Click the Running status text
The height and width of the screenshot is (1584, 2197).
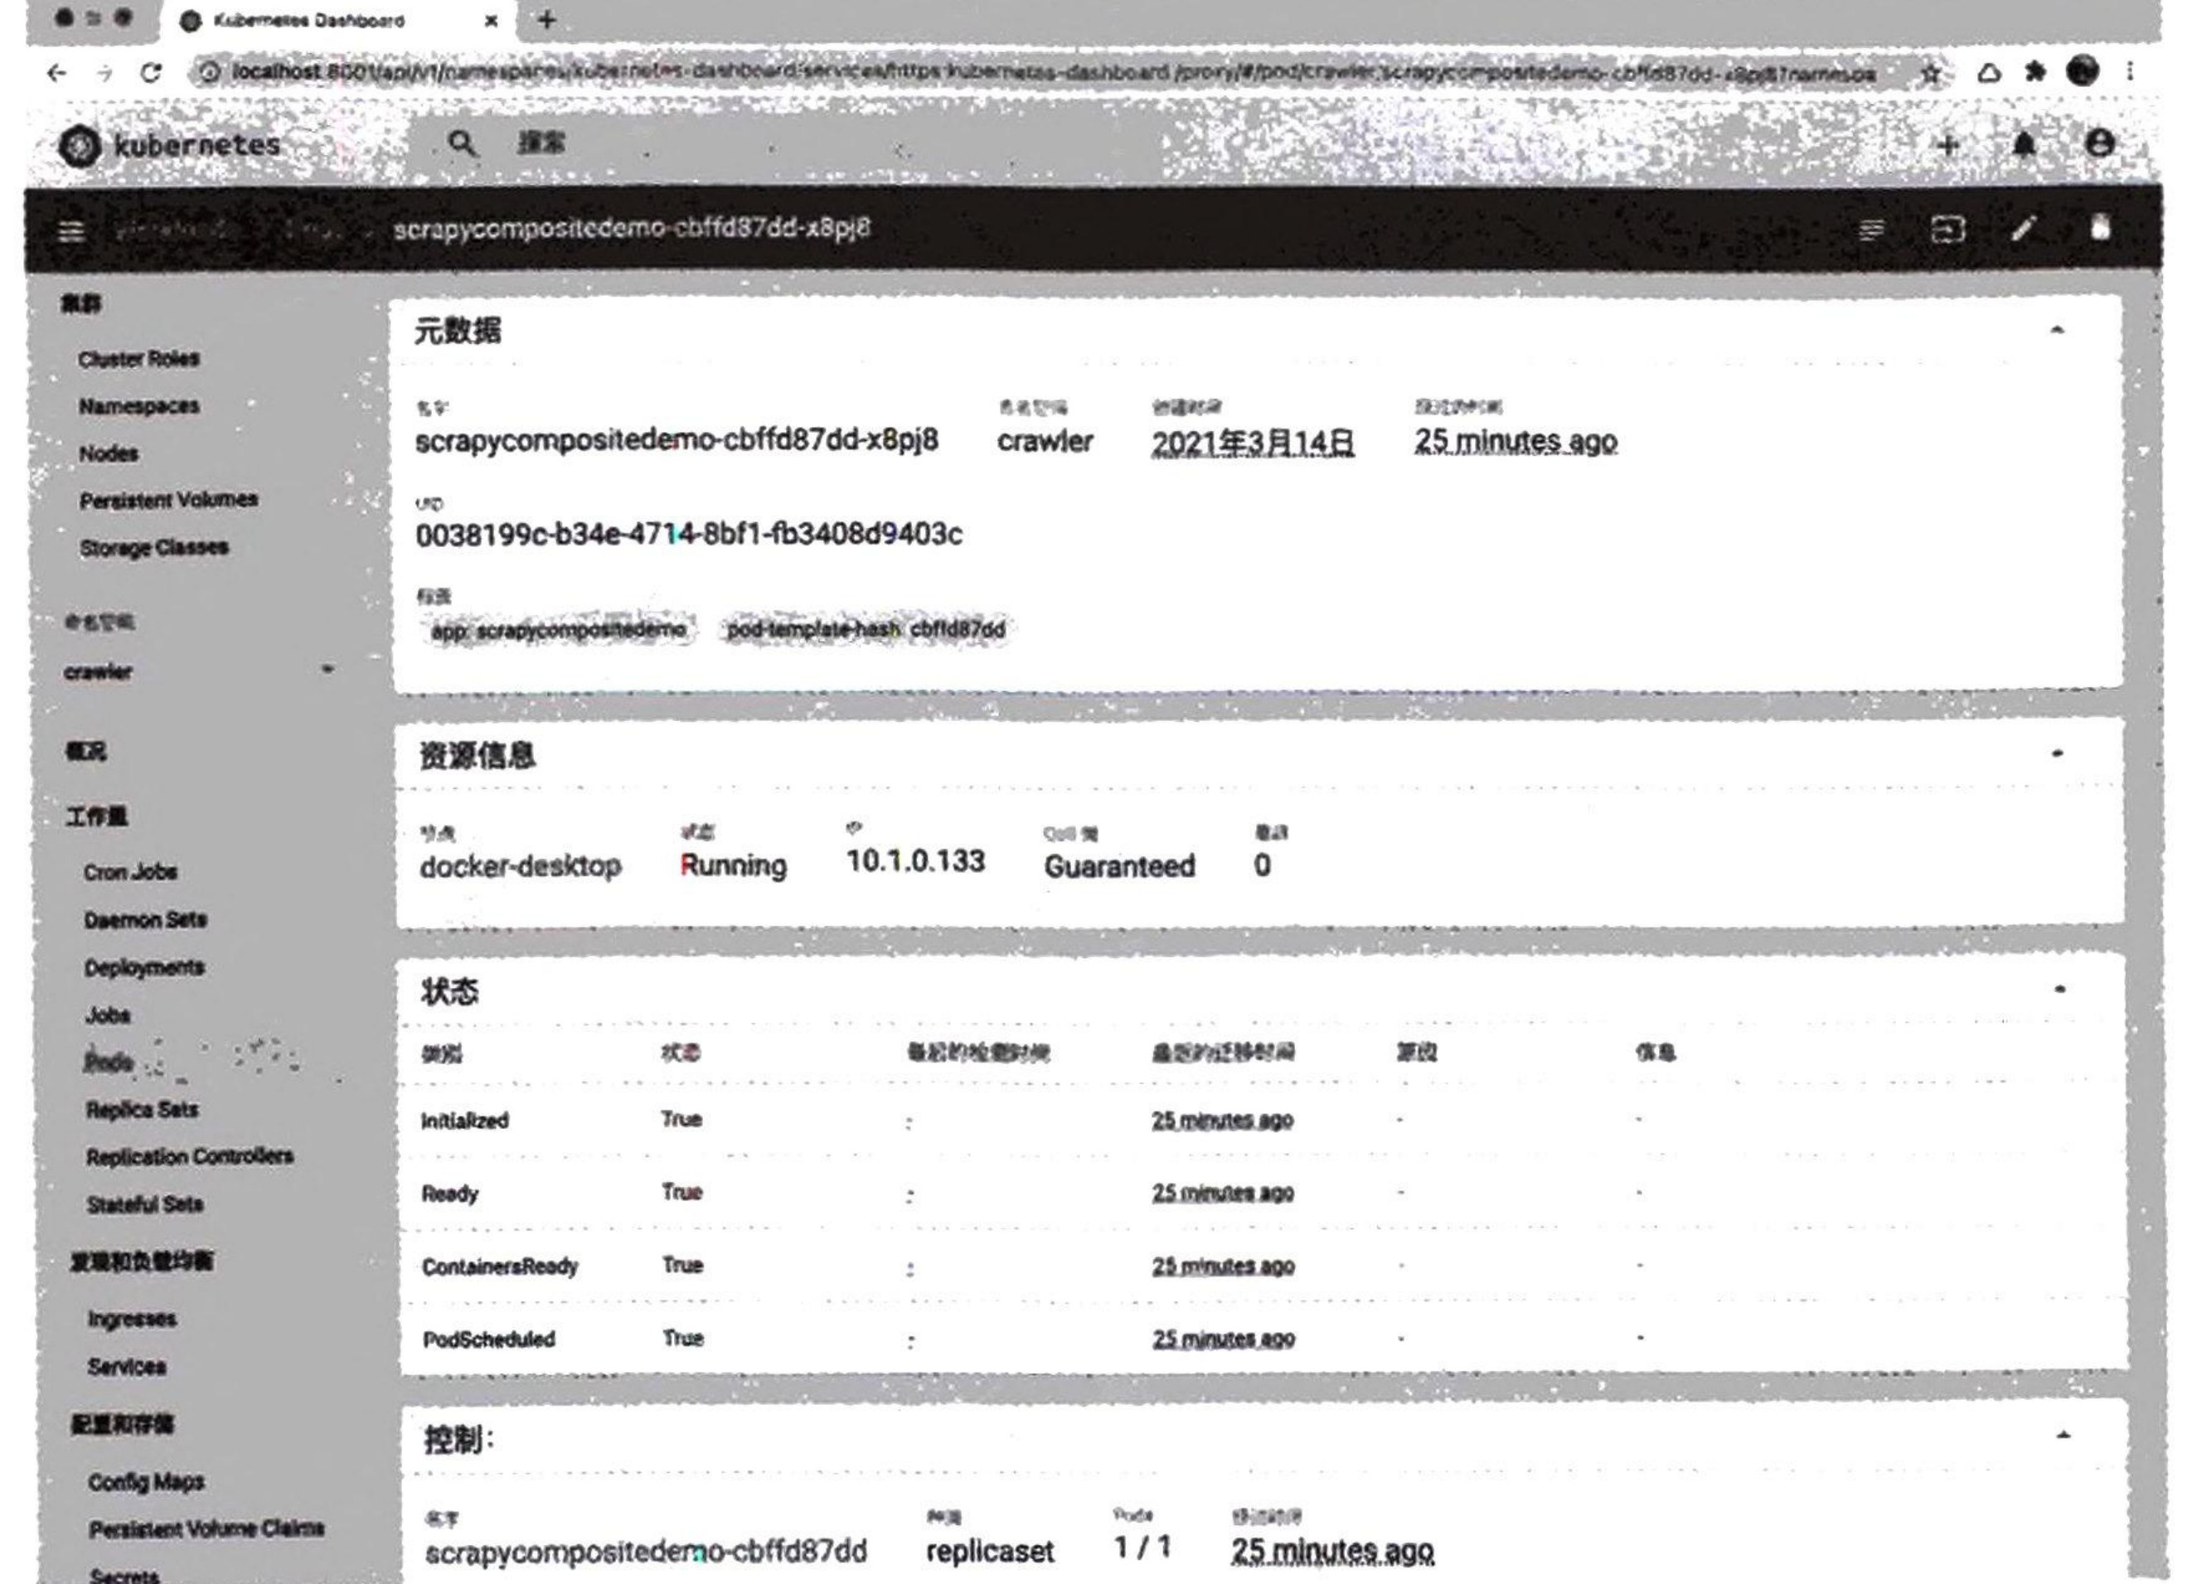[x=734, y=865]
